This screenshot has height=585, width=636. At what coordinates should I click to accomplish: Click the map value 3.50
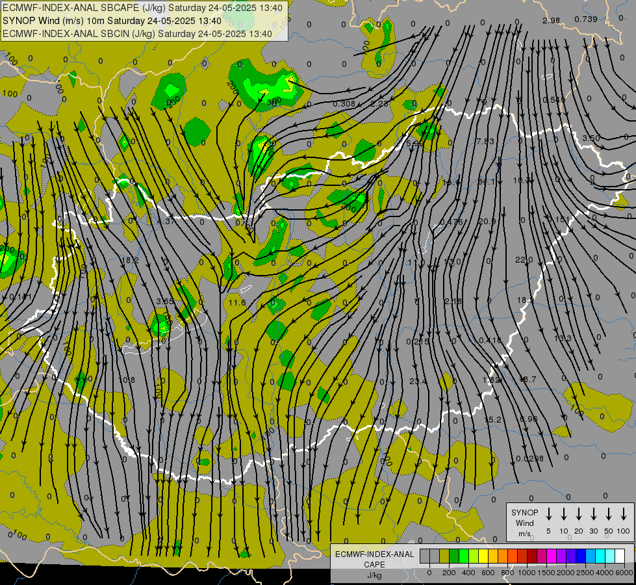click(x=591, y=138)
